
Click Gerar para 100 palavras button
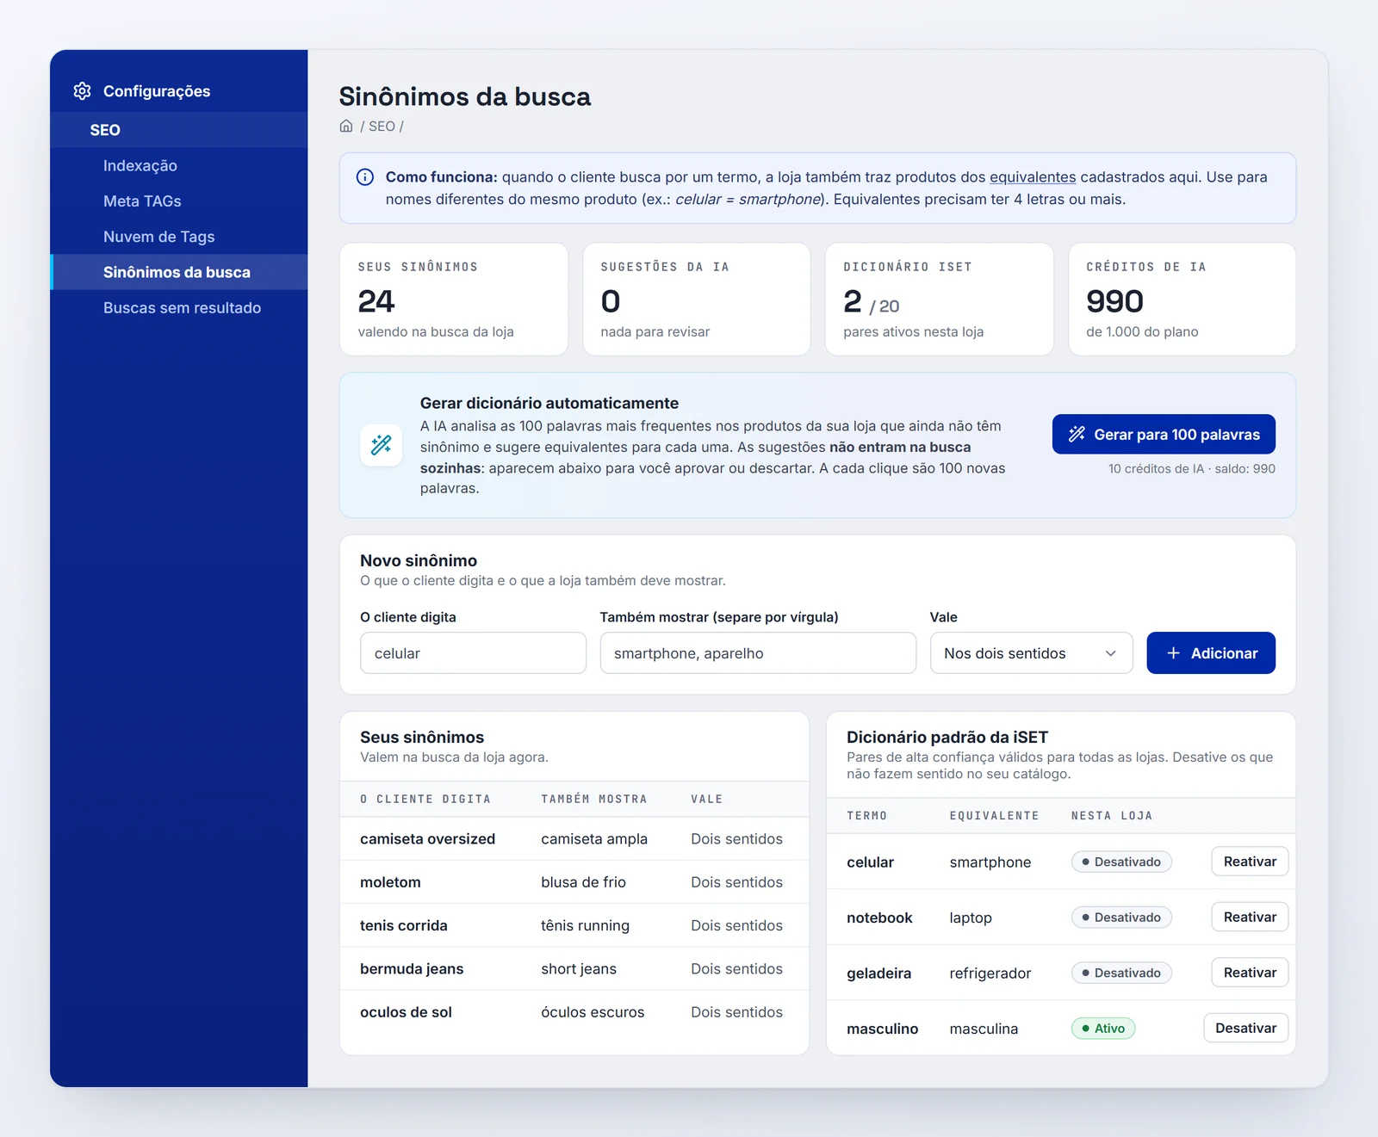tap(1164, 435)
